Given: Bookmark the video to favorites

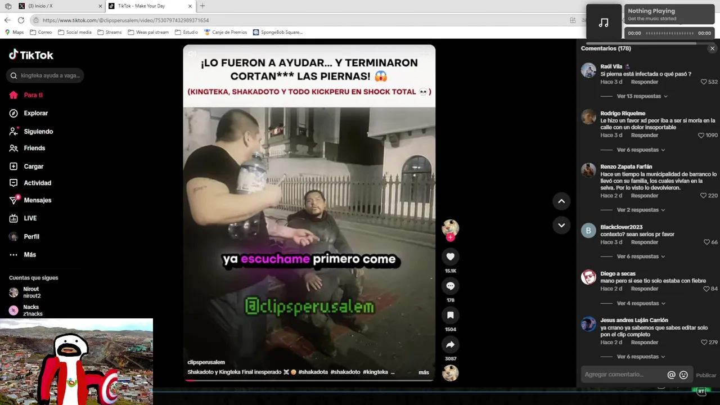Looking at the screenshot, I should click(x=450, y=315).
